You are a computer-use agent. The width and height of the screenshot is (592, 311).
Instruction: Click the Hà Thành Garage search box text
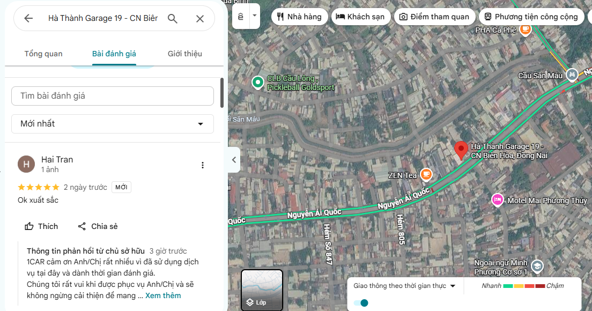tap(103, 18)
